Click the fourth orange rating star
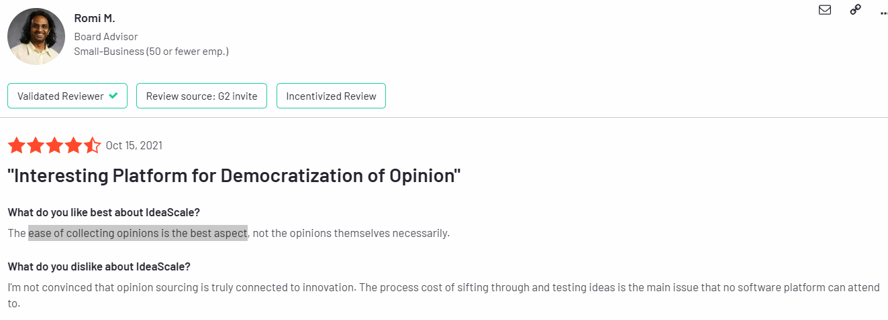Image resolution: width=888 pixels, height=320 pixels. (x=73, y=145)
